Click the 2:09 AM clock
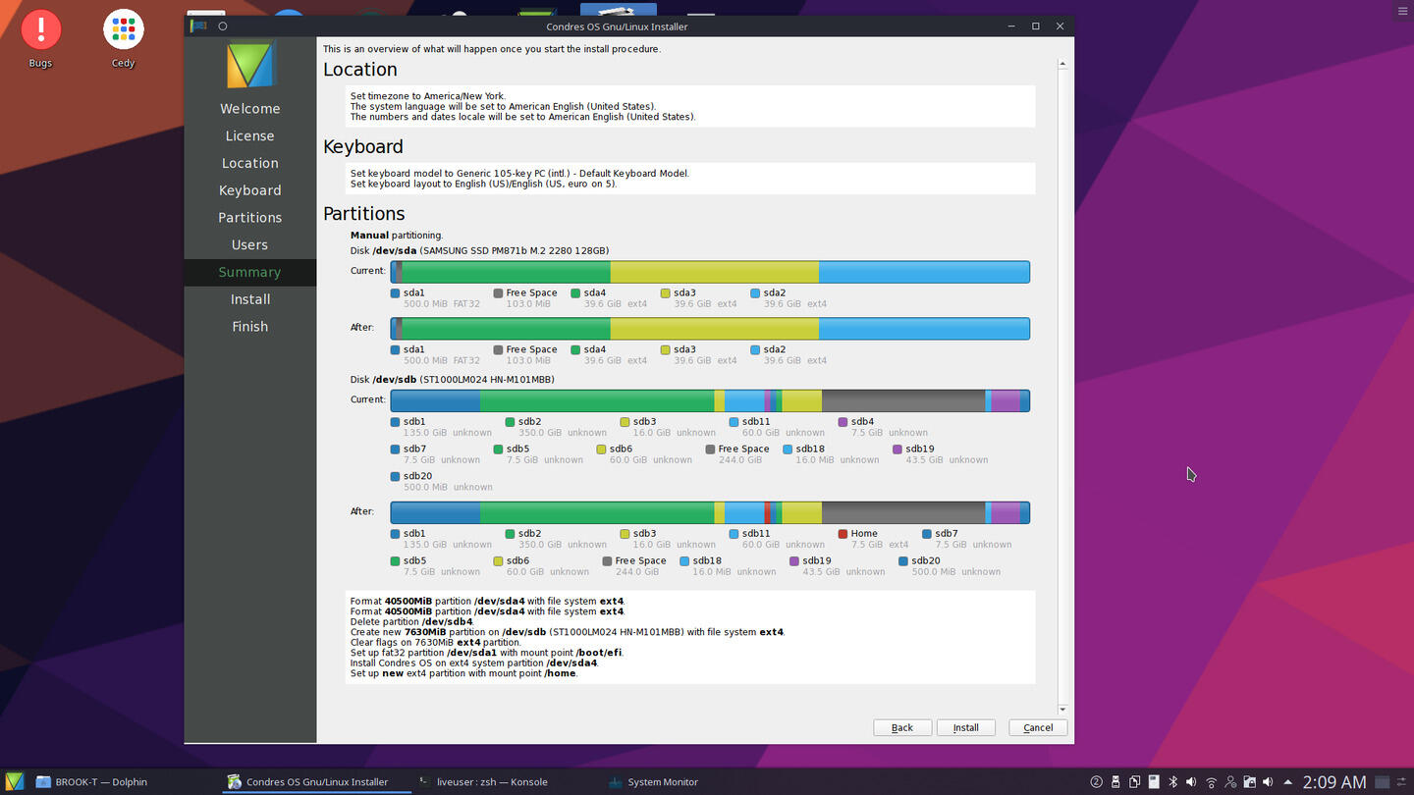The height and width of the screenshot is (795, 1414). pos(1333,782)
